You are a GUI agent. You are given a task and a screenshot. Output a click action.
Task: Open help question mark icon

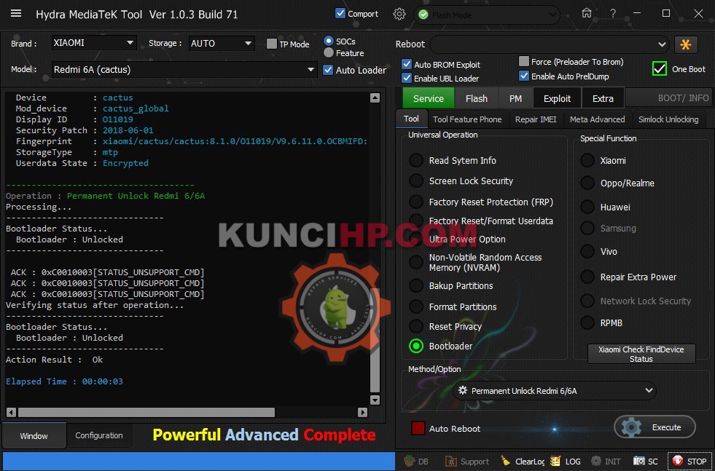[x=613, y=14]
